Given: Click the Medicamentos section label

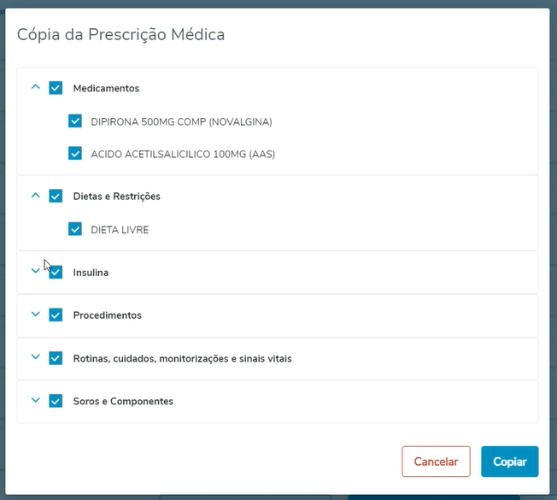Looking at the screenshot, I should (106, 88).
